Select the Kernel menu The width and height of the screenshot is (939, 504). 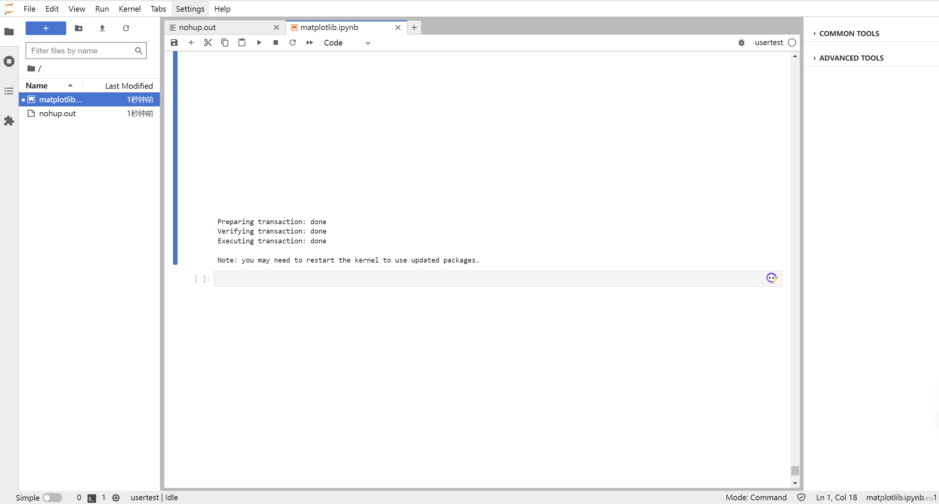tap(129, 9)
